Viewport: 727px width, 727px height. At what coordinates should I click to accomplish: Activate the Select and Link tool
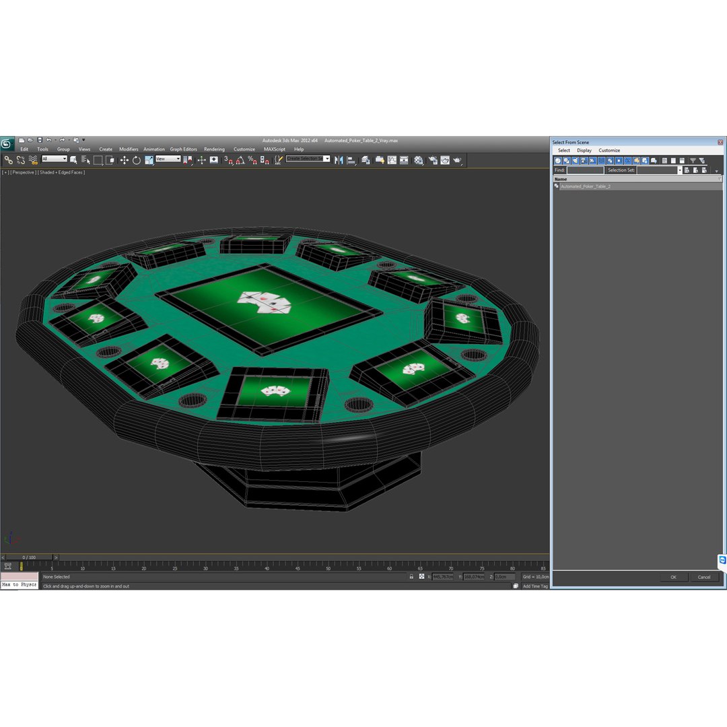(x=8, y=160)
